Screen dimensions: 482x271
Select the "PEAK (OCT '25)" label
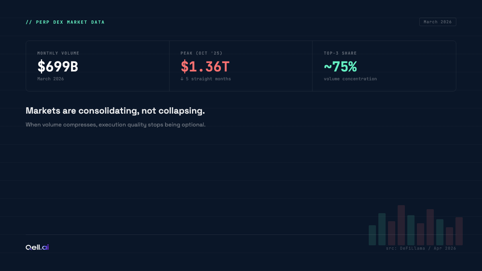click(201, 53)
